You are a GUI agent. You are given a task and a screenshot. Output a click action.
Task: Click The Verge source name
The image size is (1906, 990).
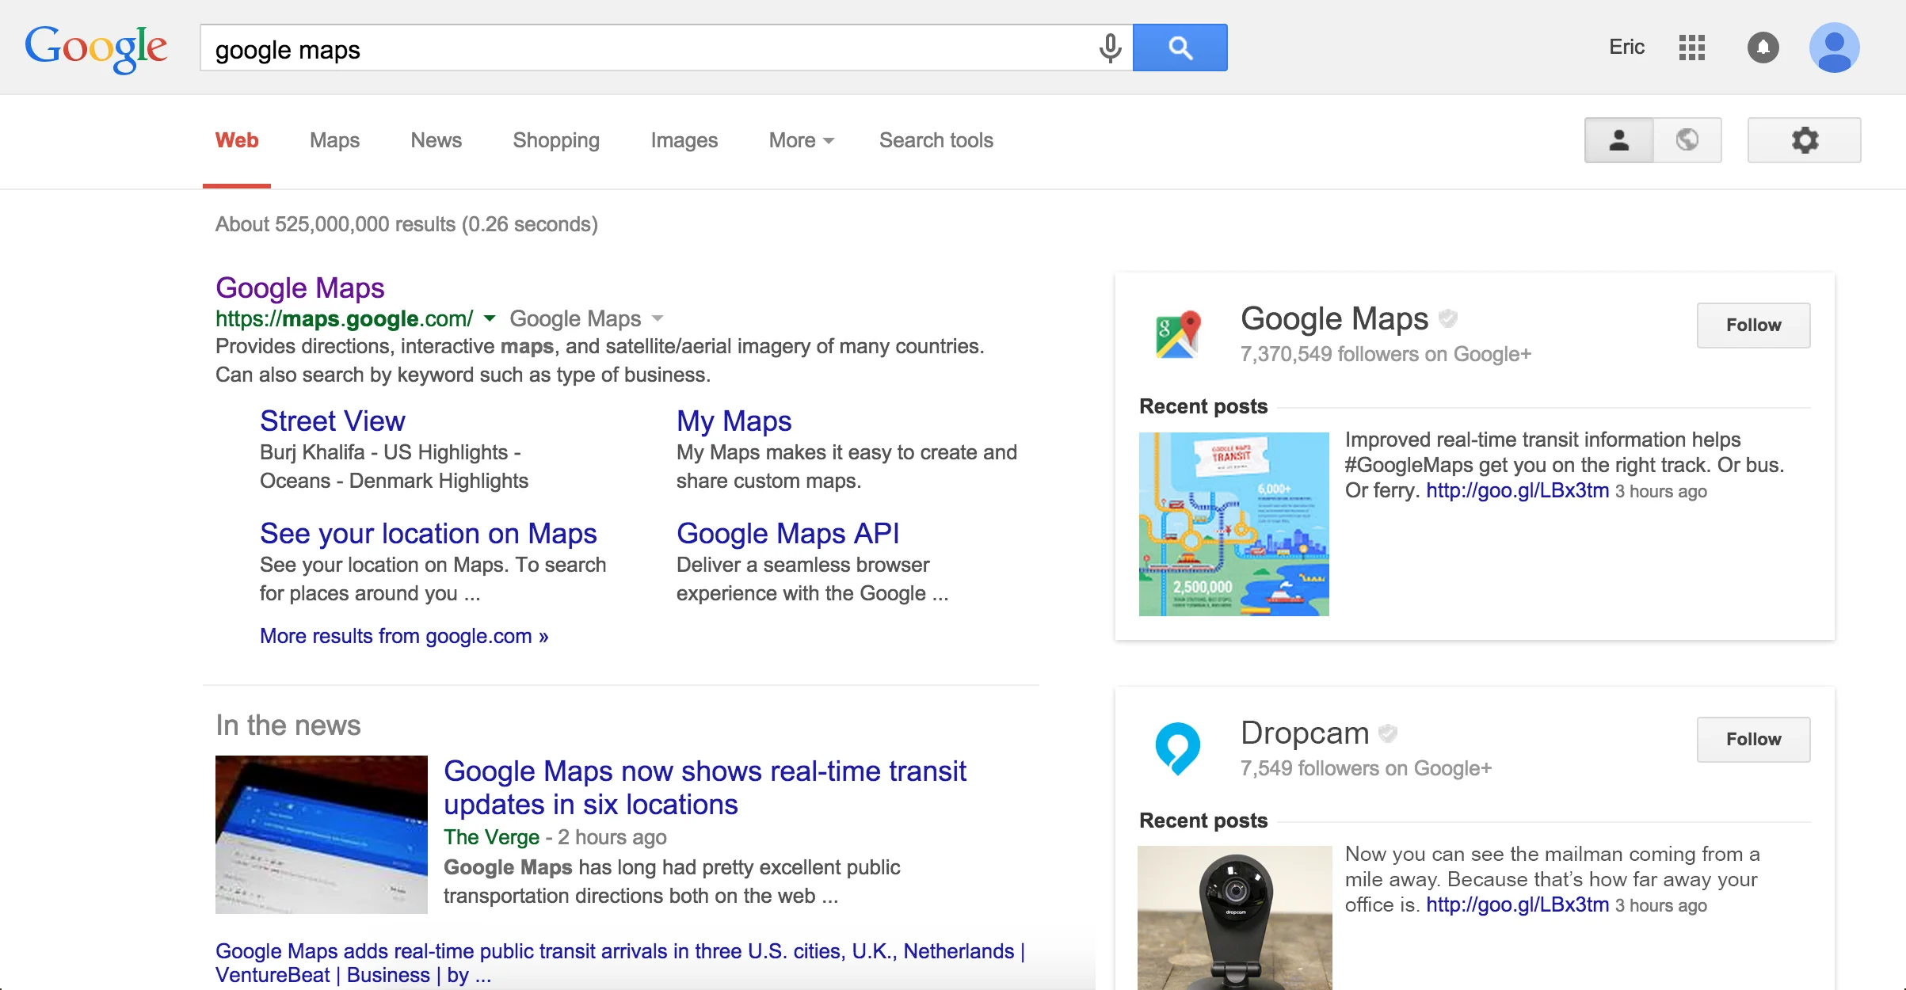coord(491,837)
